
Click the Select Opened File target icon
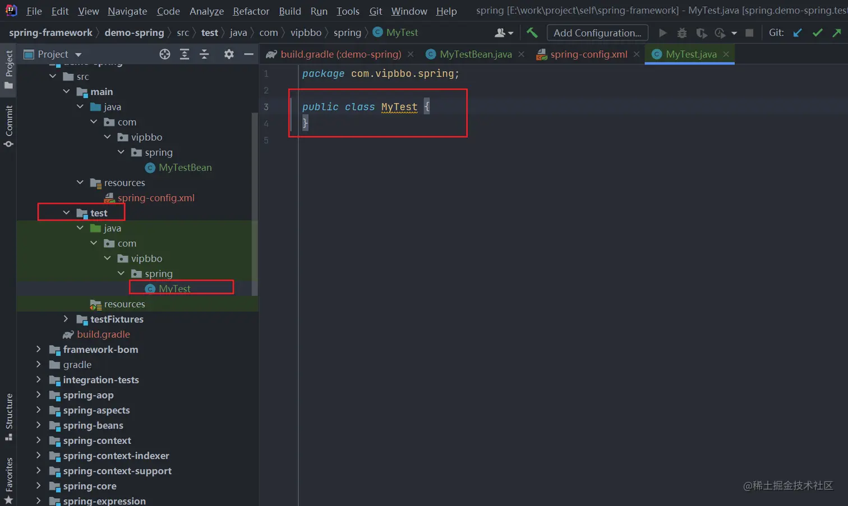tap(164, 54)
